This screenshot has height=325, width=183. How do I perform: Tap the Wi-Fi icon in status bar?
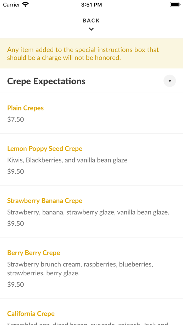(x=25, y=5)
